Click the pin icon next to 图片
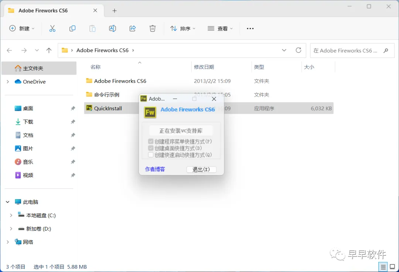Viewport: 399px width, 272px height. click(73, 148)
